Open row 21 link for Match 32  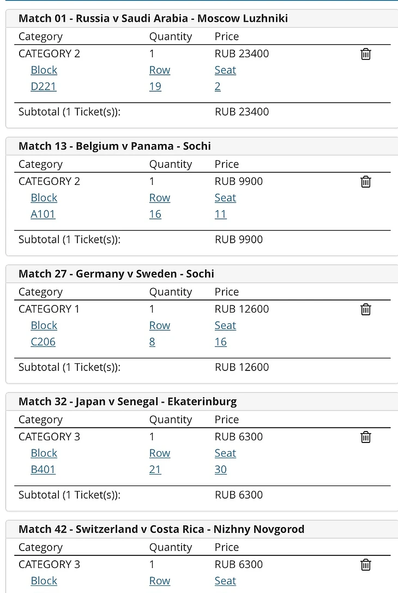155,469
